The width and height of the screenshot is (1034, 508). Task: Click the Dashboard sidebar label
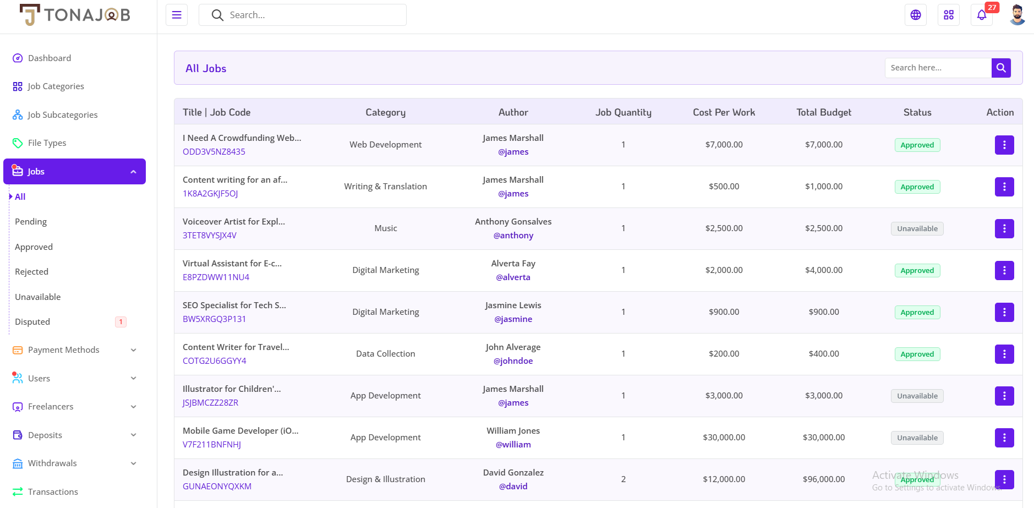[x=50, y=58]
